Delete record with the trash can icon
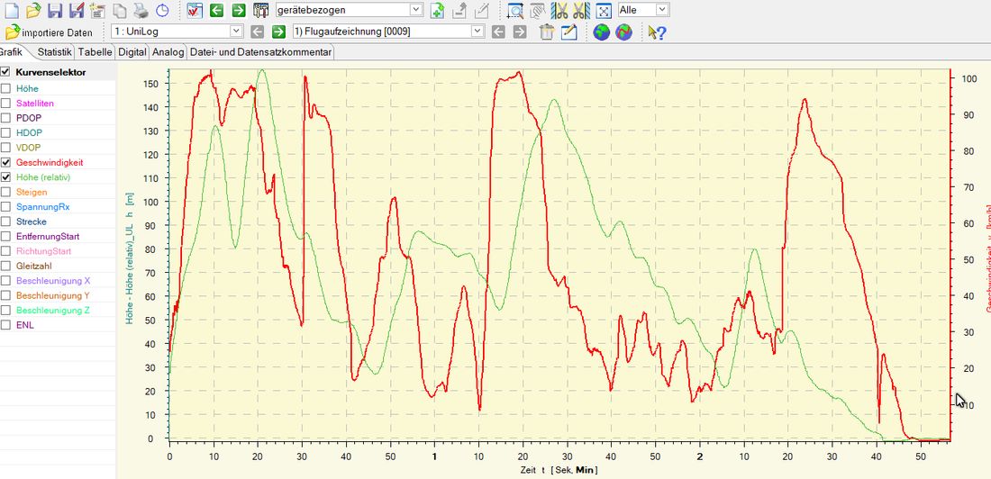This screenshot has width=991, height=479. point(547,32)
